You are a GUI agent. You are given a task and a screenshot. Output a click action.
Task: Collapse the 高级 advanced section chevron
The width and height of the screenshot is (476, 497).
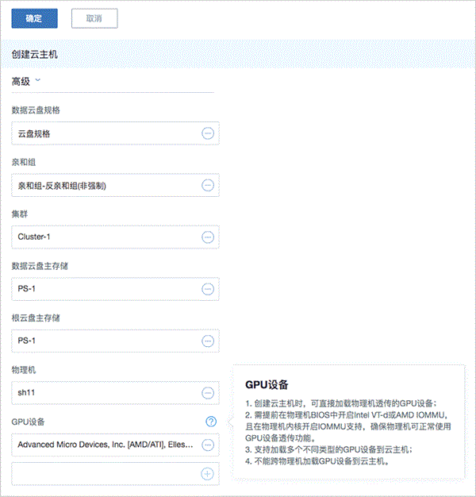38,80
